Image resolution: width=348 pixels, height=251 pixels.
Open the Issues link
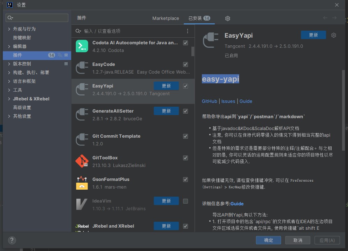pyautogui.click(x=228, y=101)
